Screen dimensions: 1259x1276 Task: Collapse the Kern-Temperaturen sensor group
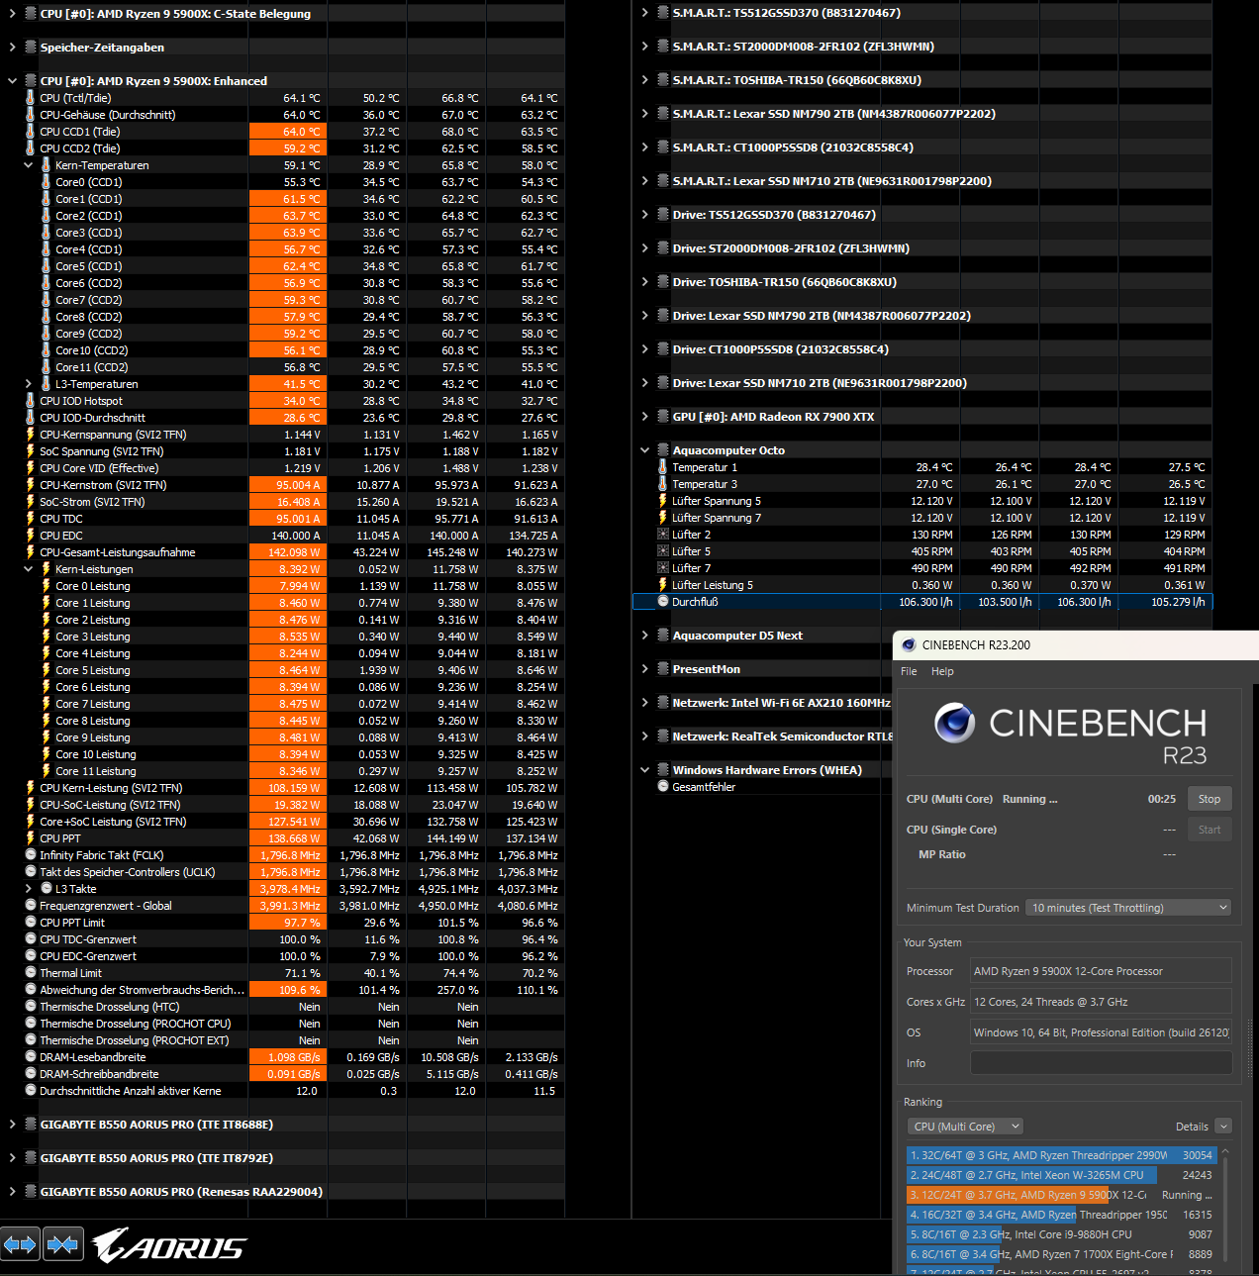tap(28, 164)
